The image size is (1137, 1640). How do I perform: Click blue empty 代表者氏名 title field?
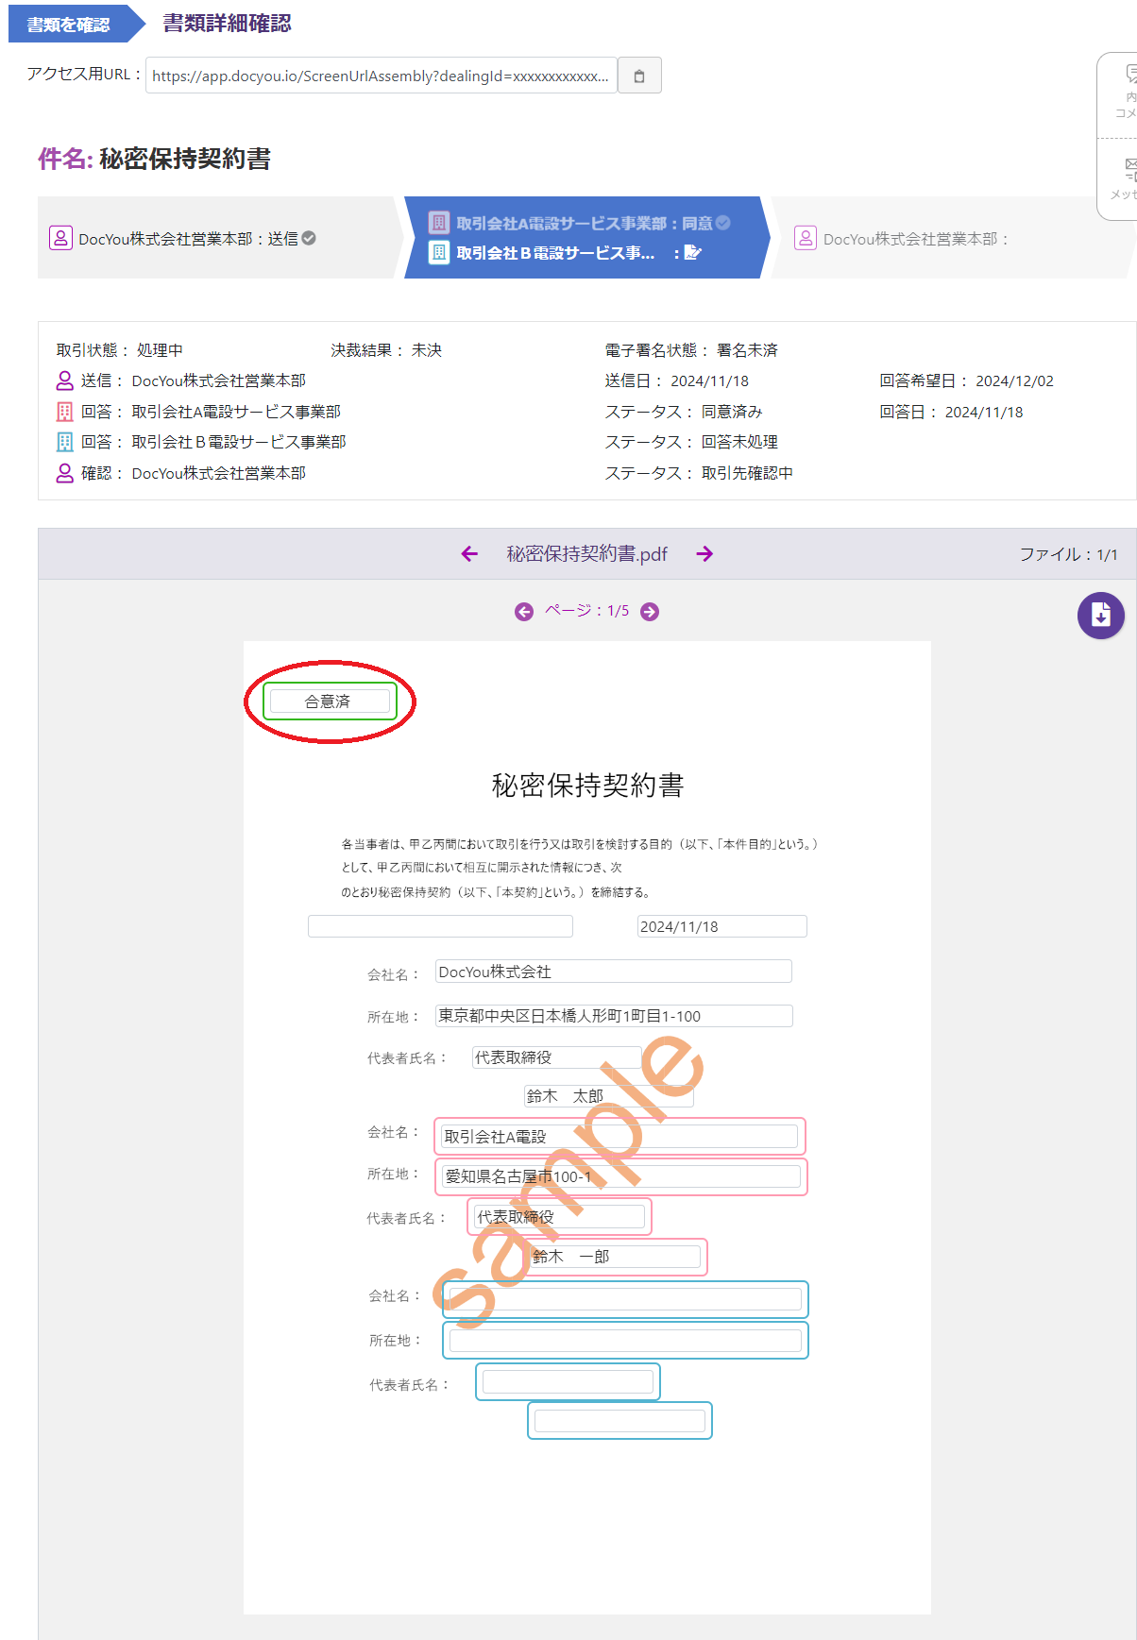pos(568,1382)
